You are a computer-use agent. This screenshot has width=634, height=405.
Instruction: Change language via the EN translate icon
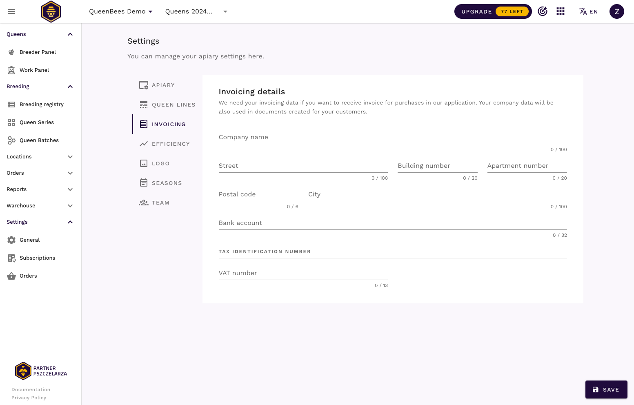588,11
